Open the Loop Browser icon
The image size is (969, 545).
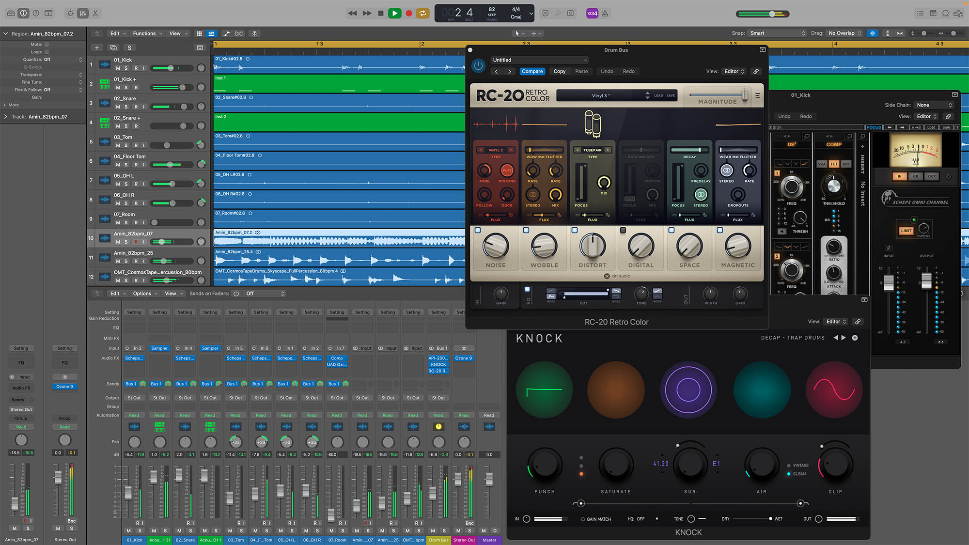[945, 13]
